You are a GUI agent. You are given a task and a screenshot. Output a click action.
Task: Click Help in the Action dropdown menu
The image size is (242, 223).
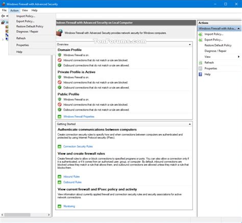19,52
